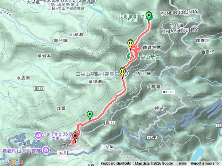222x166 pixels.
Task: Open the Google logo link
Action: click(13, 161)
